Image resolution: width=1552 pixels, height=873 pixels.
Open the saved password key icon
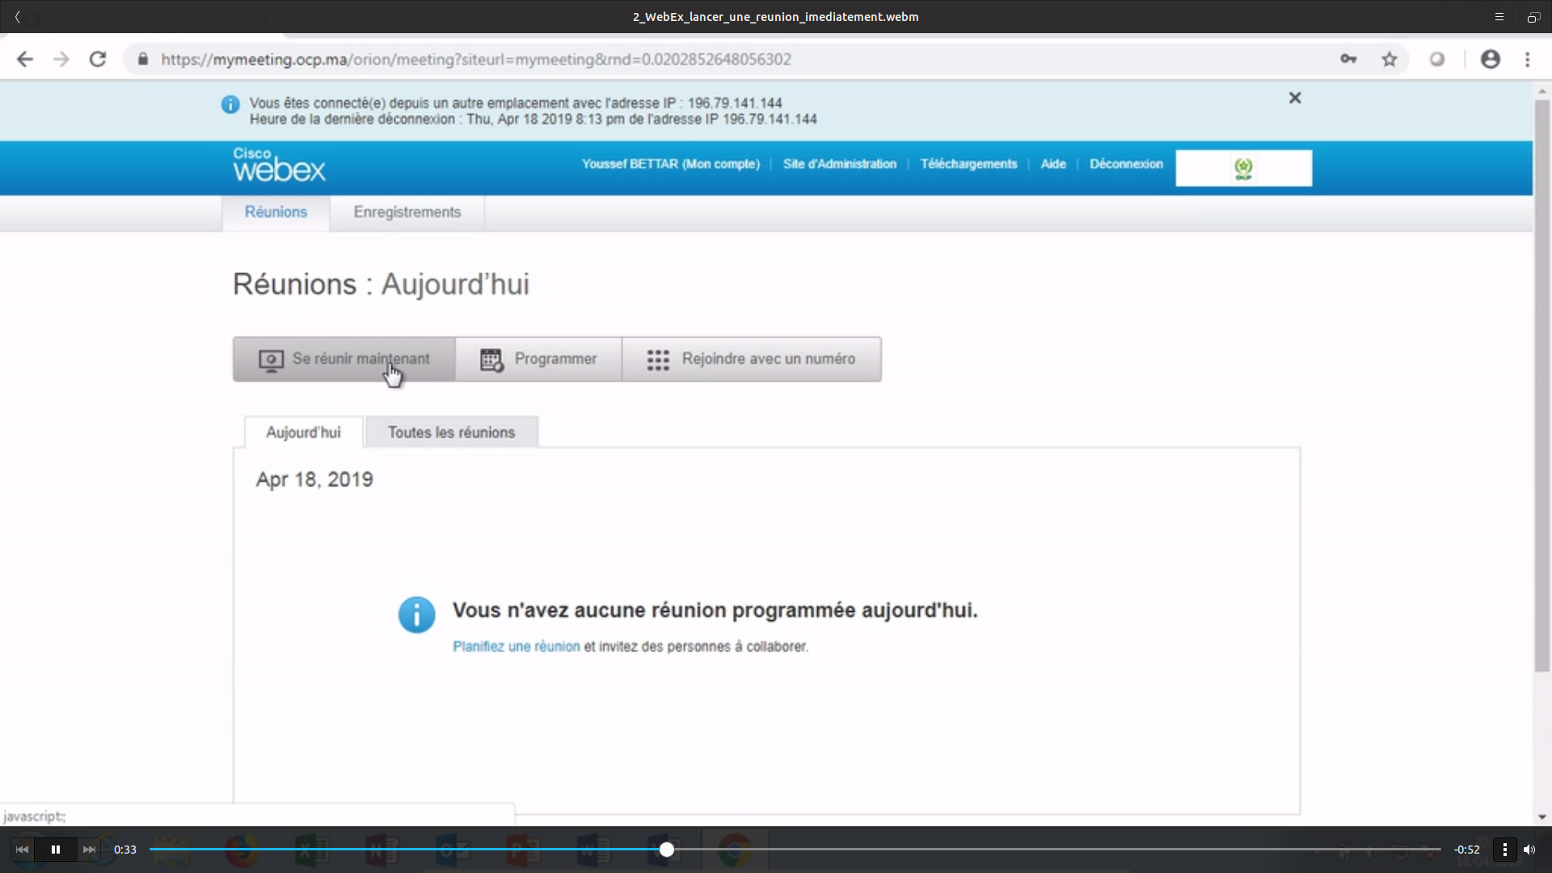coord(1348,59)
